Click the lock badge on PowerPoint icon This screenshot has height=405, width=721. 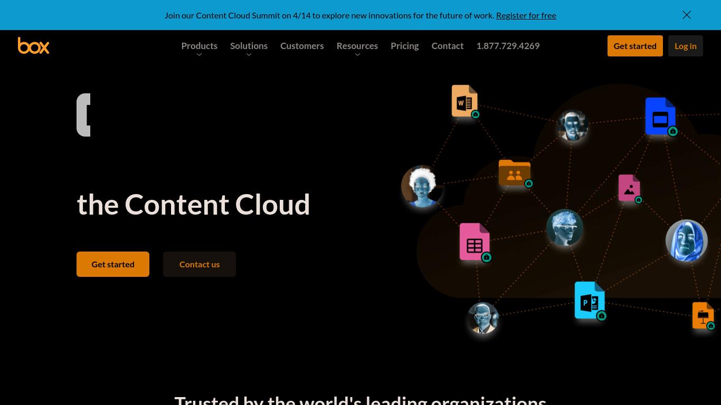[x=601, y=316]
